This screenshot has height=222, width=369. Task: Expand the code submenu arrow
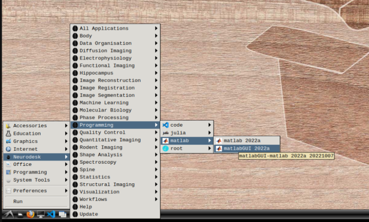[209, 125]
